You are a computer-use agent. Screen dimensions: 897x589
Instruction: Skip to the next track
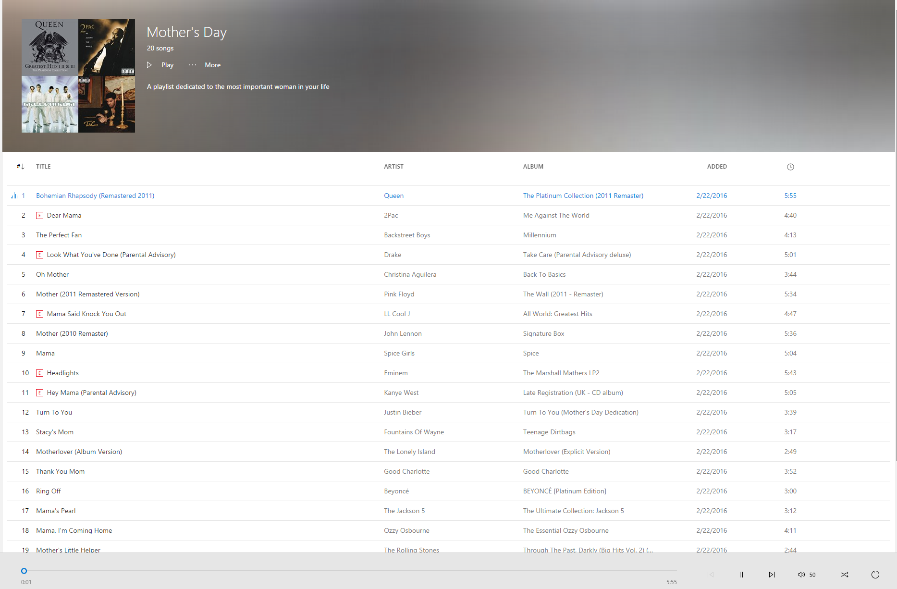point(772,575)
